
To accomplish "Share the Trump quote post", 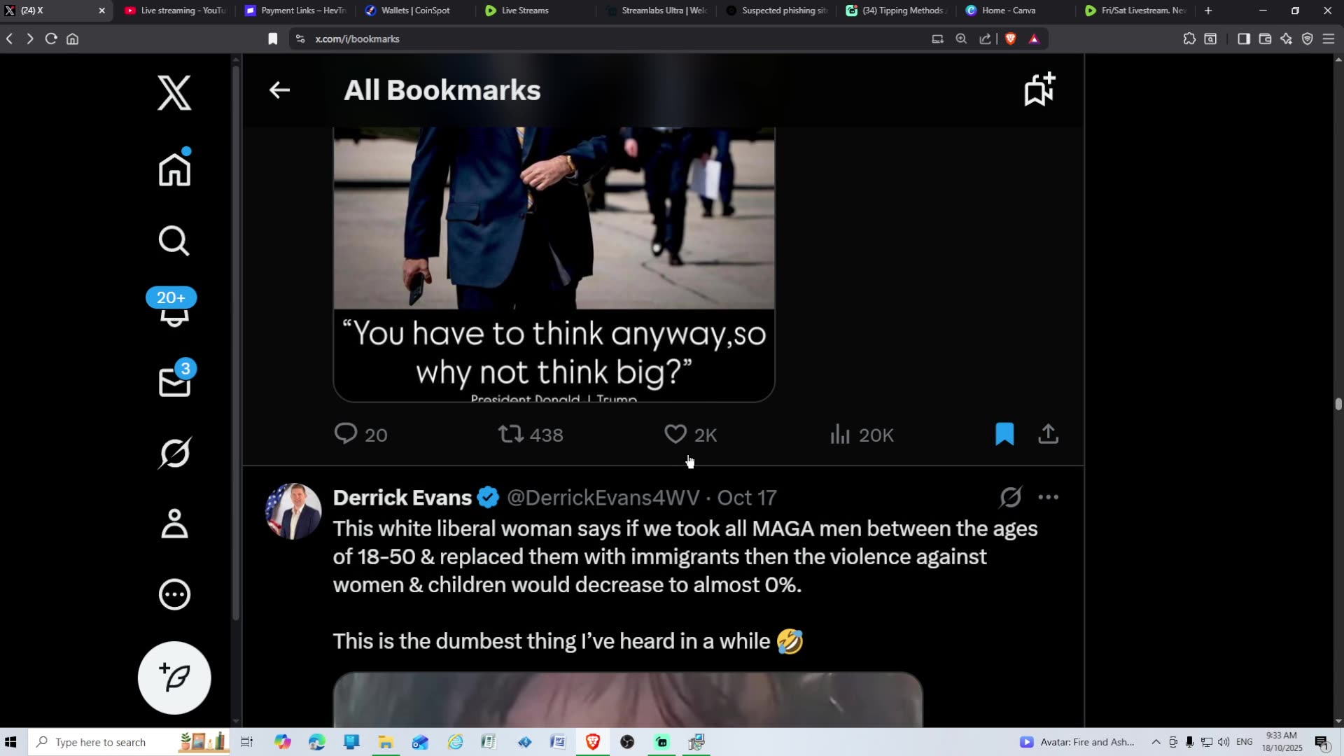I will pos(1048,434).
